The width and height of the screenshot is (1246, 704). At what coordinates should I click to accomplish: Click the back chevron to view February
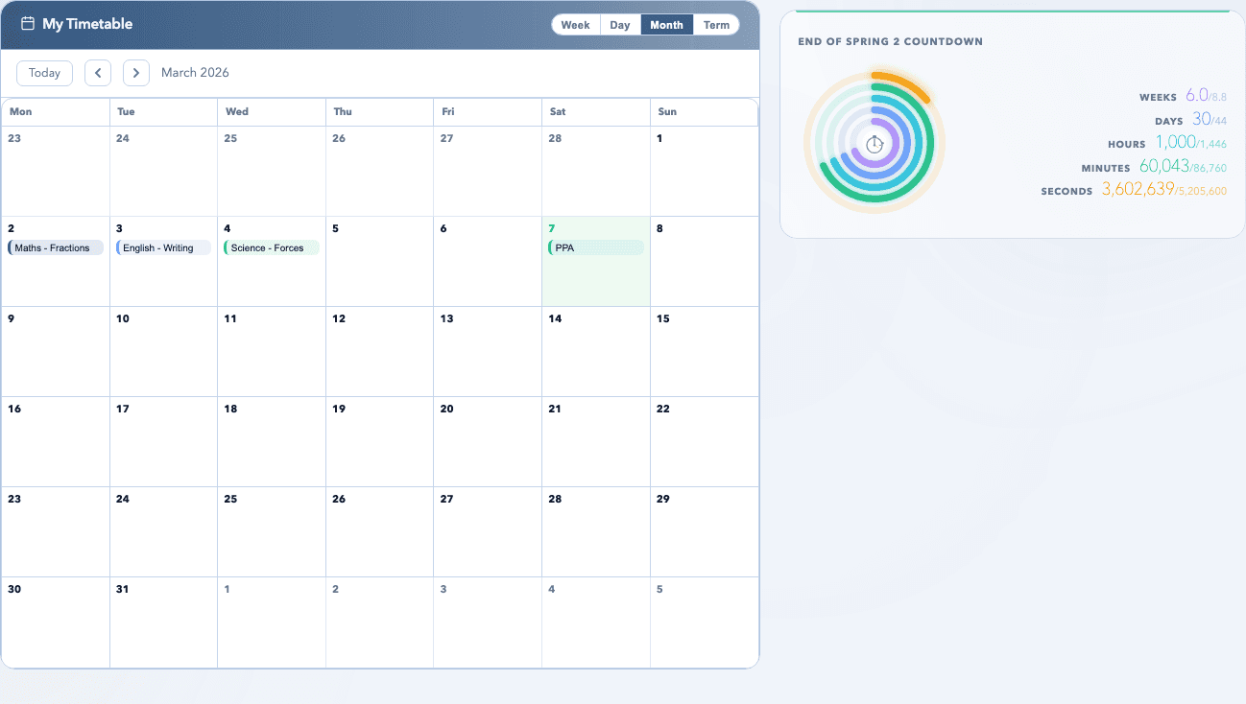[x=97, y=73]
